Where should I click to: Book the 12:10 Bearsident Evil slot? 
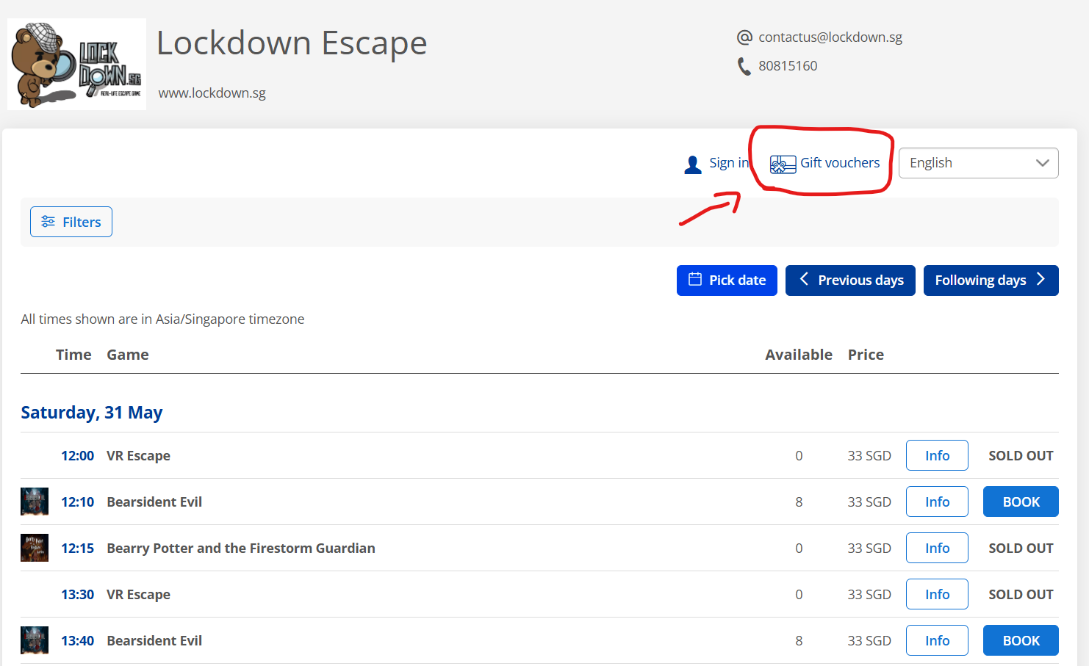coord(1021,502)
